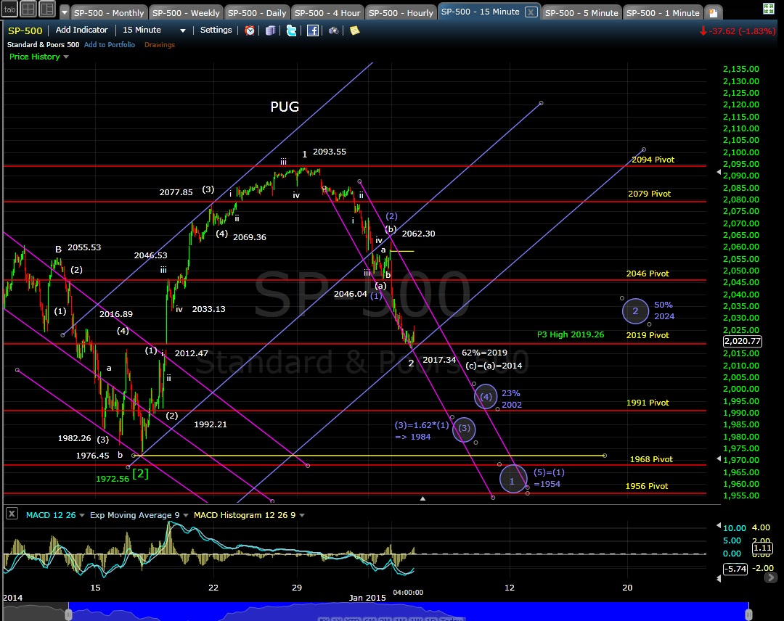Click the Add to Portfolio link
This screenshot has width=784, height=621.
[110, 44]
